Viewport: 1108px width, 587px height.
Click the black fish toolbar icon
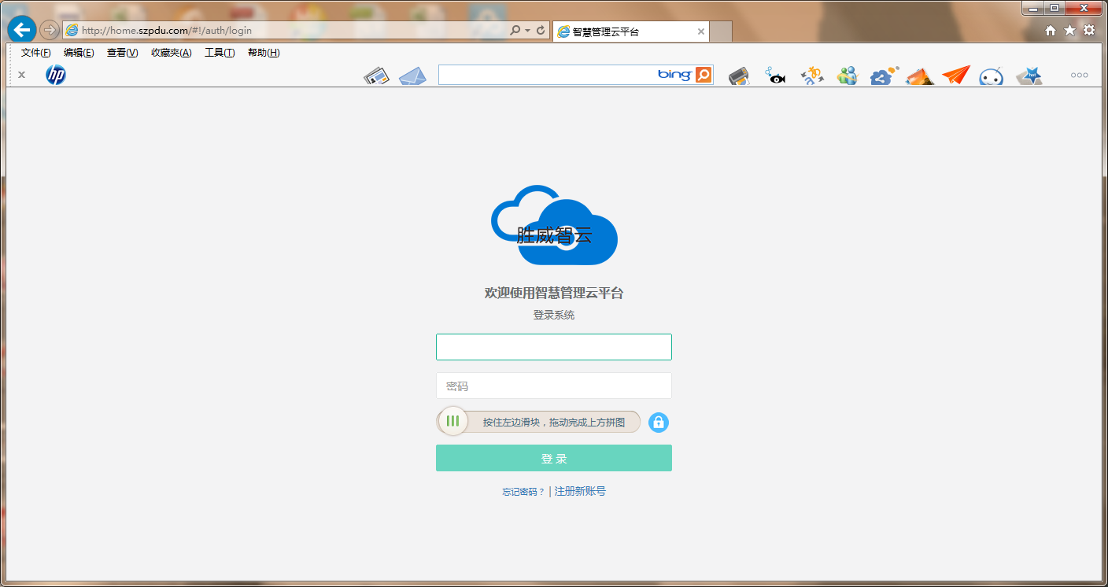tap(776, 76)
